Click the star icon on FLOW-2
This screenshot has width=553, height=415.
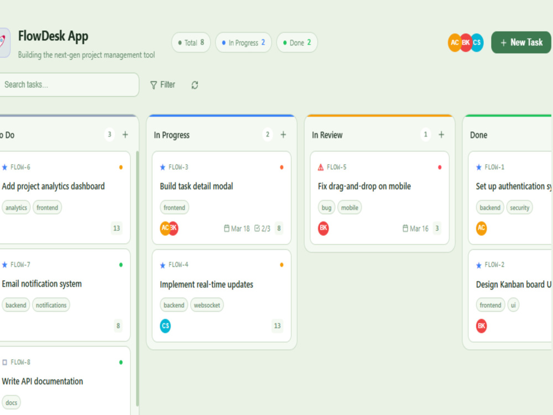[478, 265]
